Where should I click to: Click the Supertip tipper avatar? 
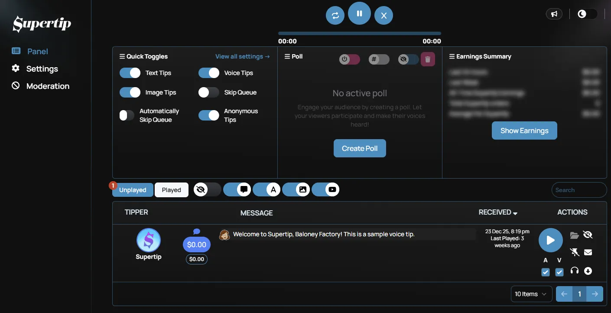tap(149, 240)
